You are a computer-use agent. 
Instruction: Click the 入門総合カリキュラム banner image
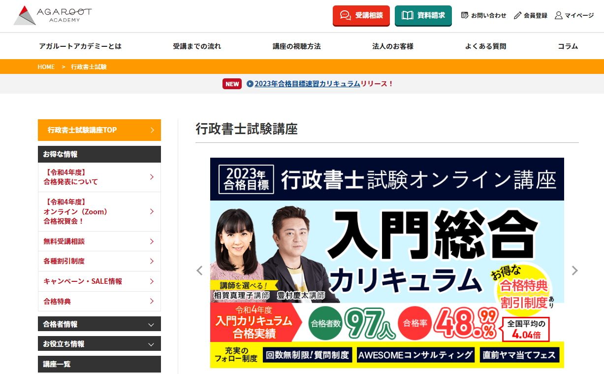387,263
